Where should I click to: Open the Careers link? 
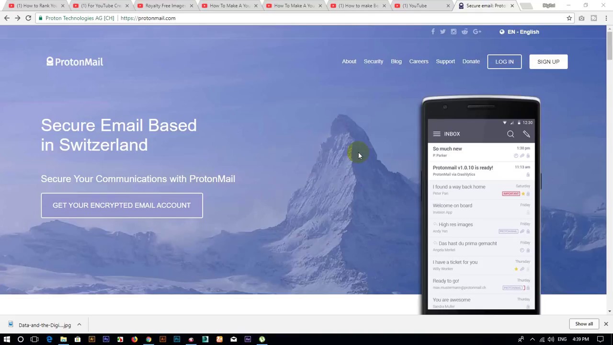[419, 61]
